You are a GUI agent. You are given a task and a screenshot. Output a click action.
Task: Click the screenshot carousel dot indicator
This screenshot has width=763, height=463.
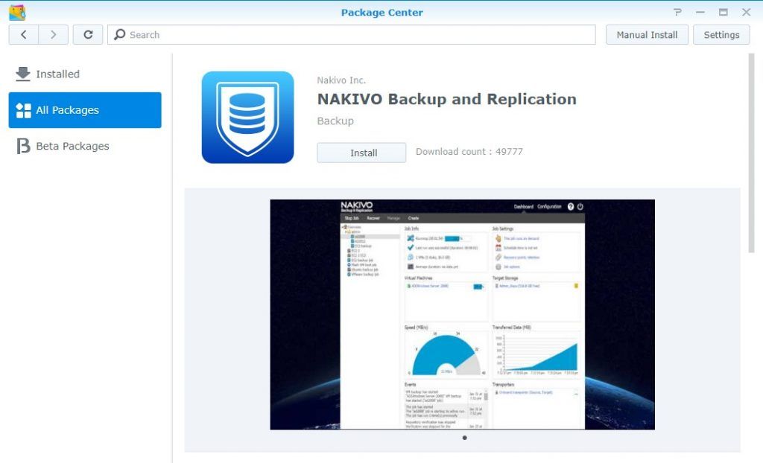pos(465,438)
